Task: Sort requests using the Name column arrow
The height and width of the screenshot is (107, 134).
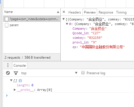Action: (x=58, y=12)
